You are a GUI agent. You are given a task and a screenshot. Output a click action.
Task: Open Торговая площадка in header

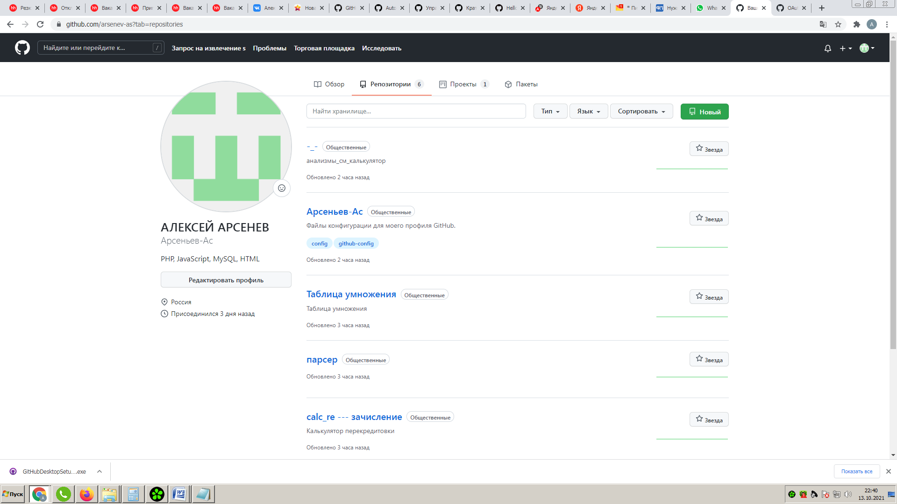[x=324, y=48]
